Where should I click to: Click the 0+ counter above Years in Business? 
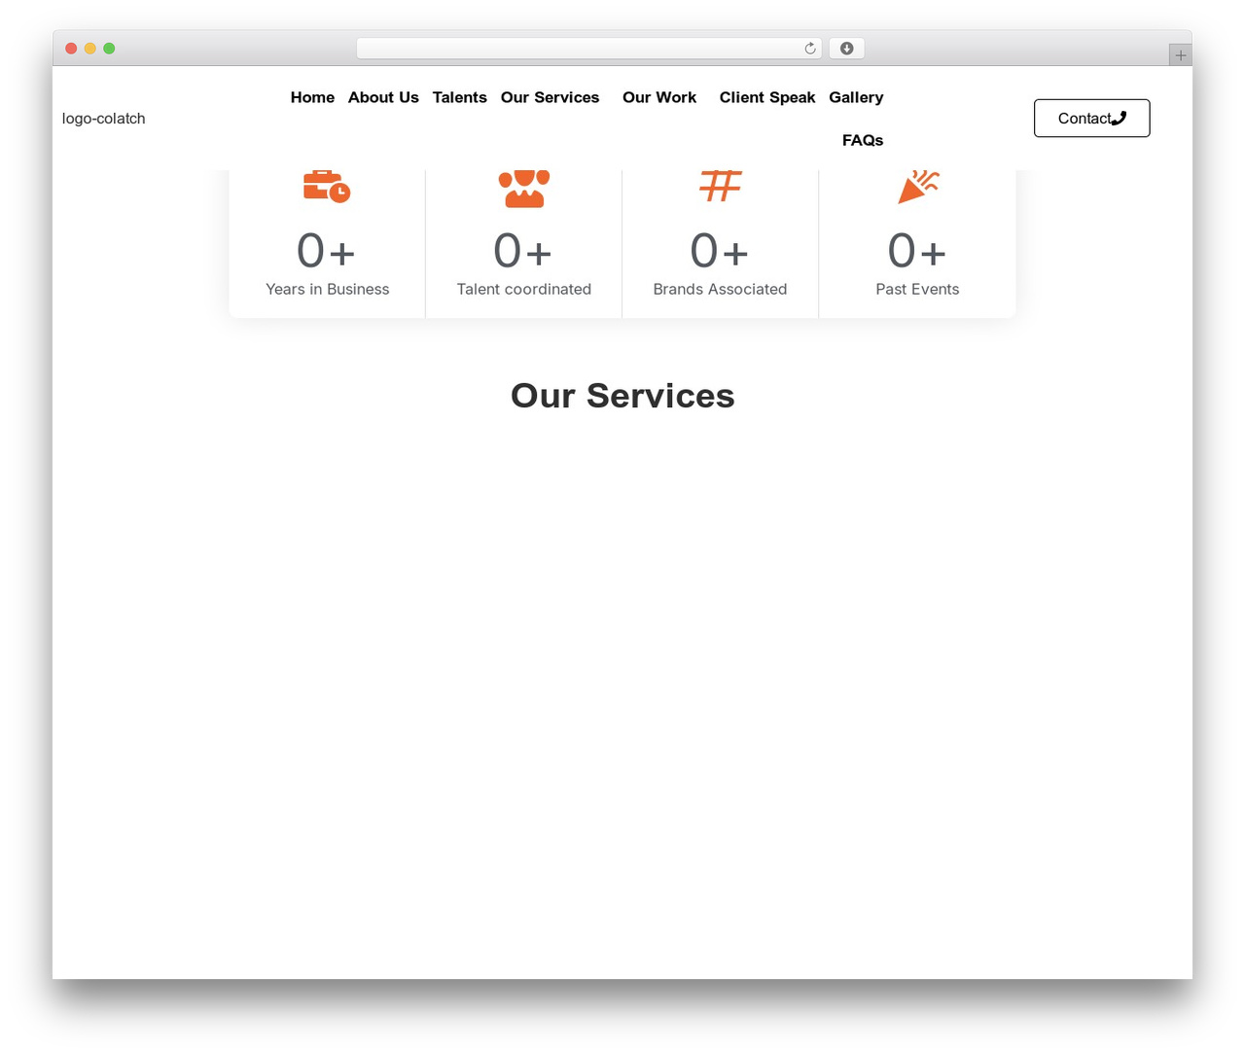(x=327, y=250)
